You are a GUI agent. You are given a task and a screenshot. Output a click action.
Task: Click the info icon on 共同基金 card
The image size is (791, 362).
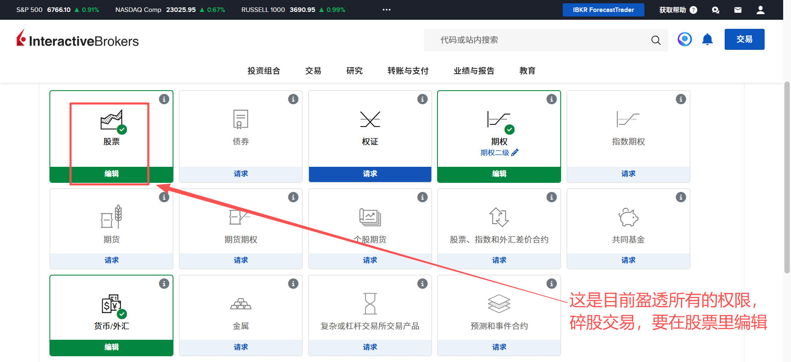681,197
